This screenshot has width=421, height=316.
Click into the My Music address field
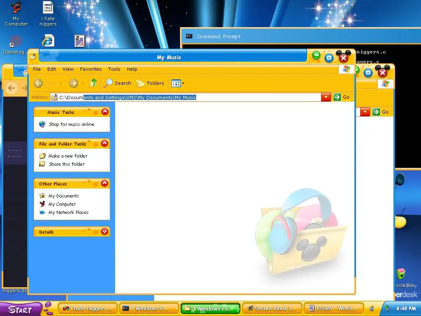click(185, 97)
